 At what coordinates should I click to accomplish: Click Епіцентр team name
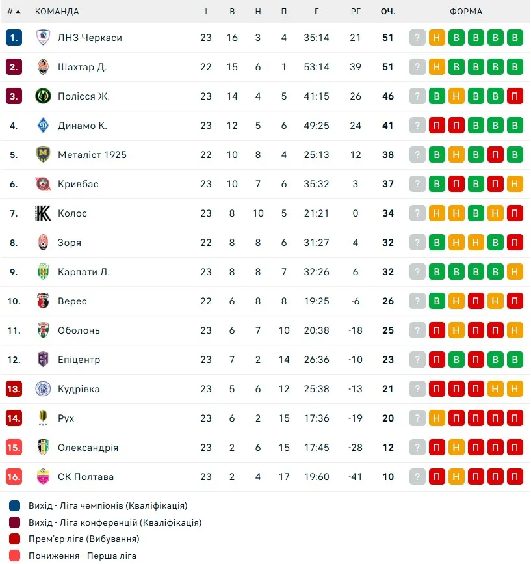[x=79, y=360]
